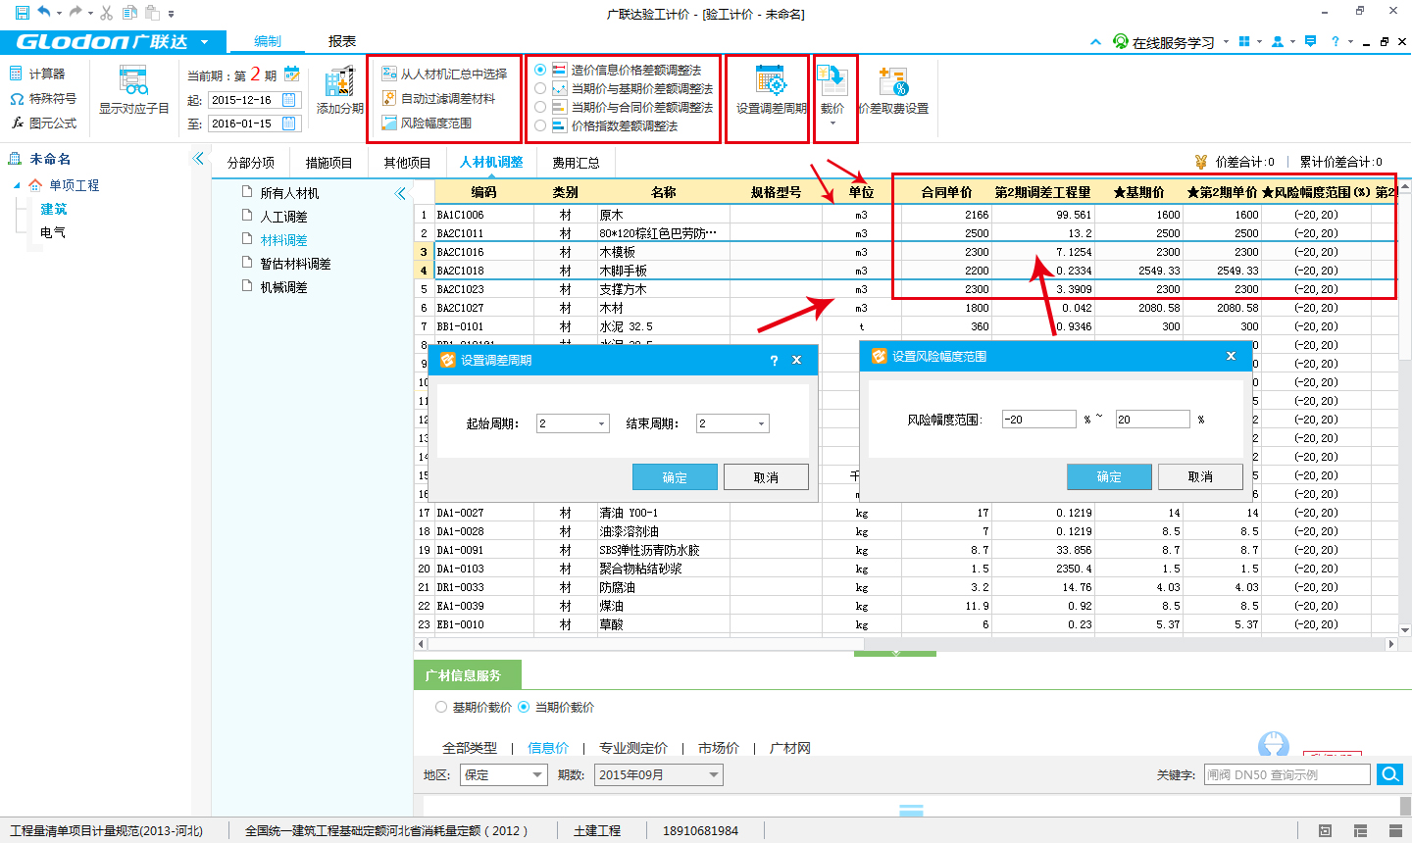
Task: Collapse the left project navigation panel
Action: (x=199, y=158)
